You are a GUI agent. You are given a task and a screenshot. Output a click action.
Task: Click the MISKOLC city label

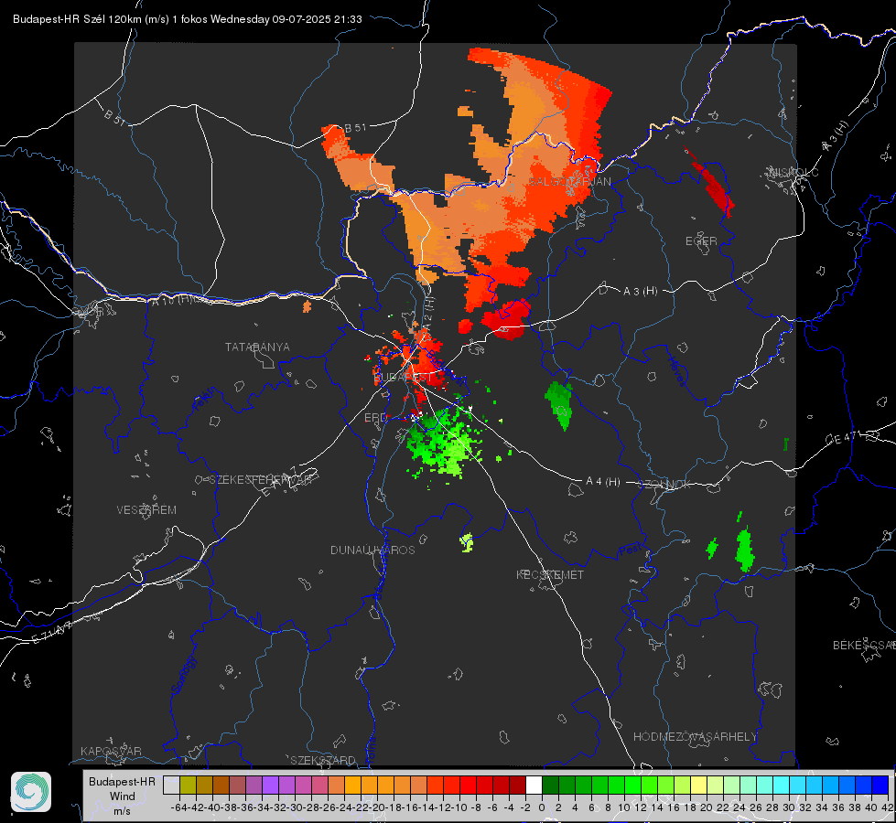click(x=793, y=172)
